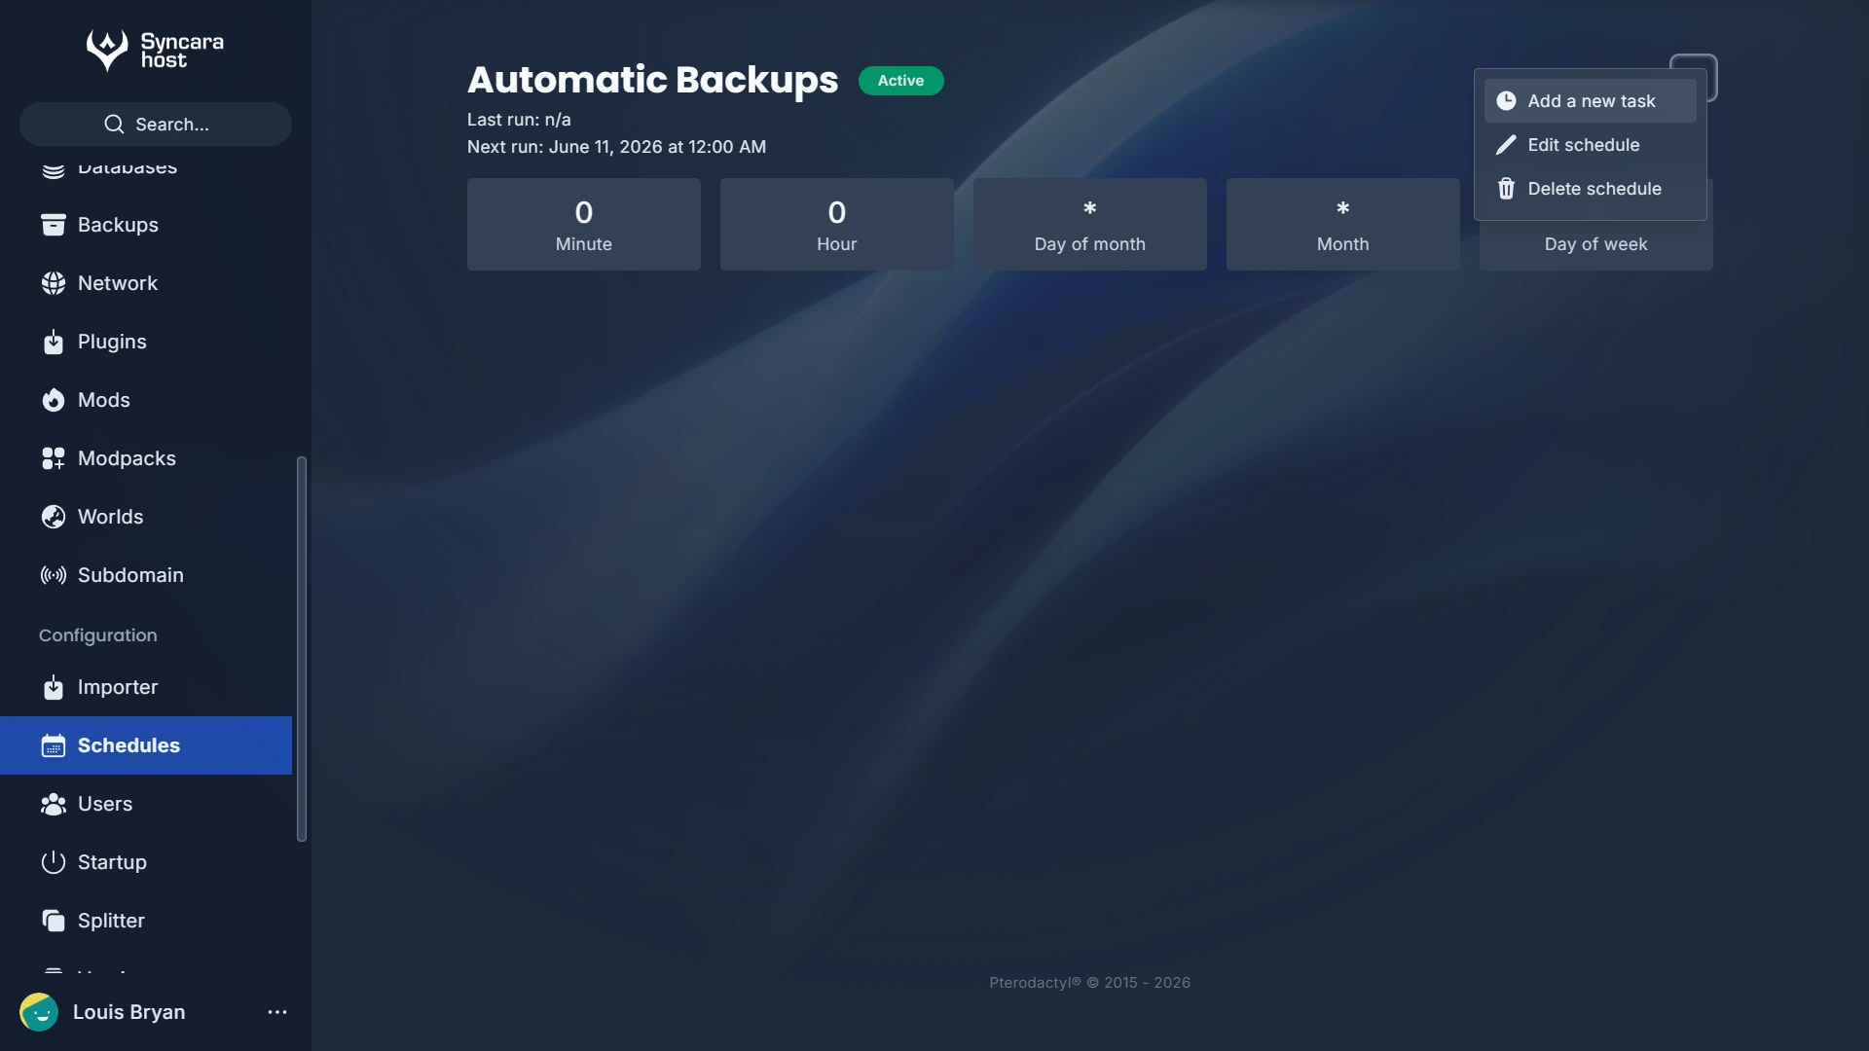
Task: Focus the Search field
Action: [x=156, y=125]
